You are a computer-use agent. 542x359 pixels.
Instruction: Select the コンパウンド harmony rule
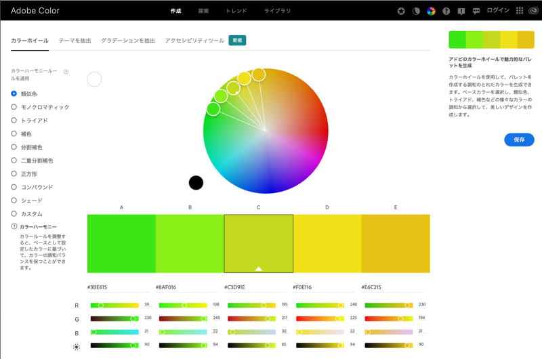[x=14, y=187]
